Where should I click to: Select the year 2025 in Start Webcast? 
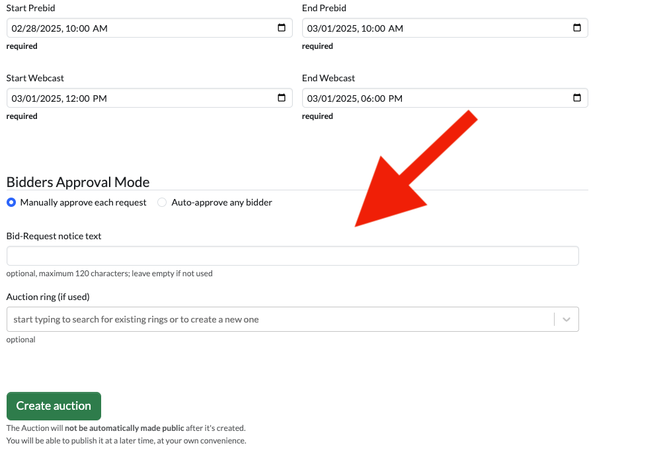click(x=50, y=98)
